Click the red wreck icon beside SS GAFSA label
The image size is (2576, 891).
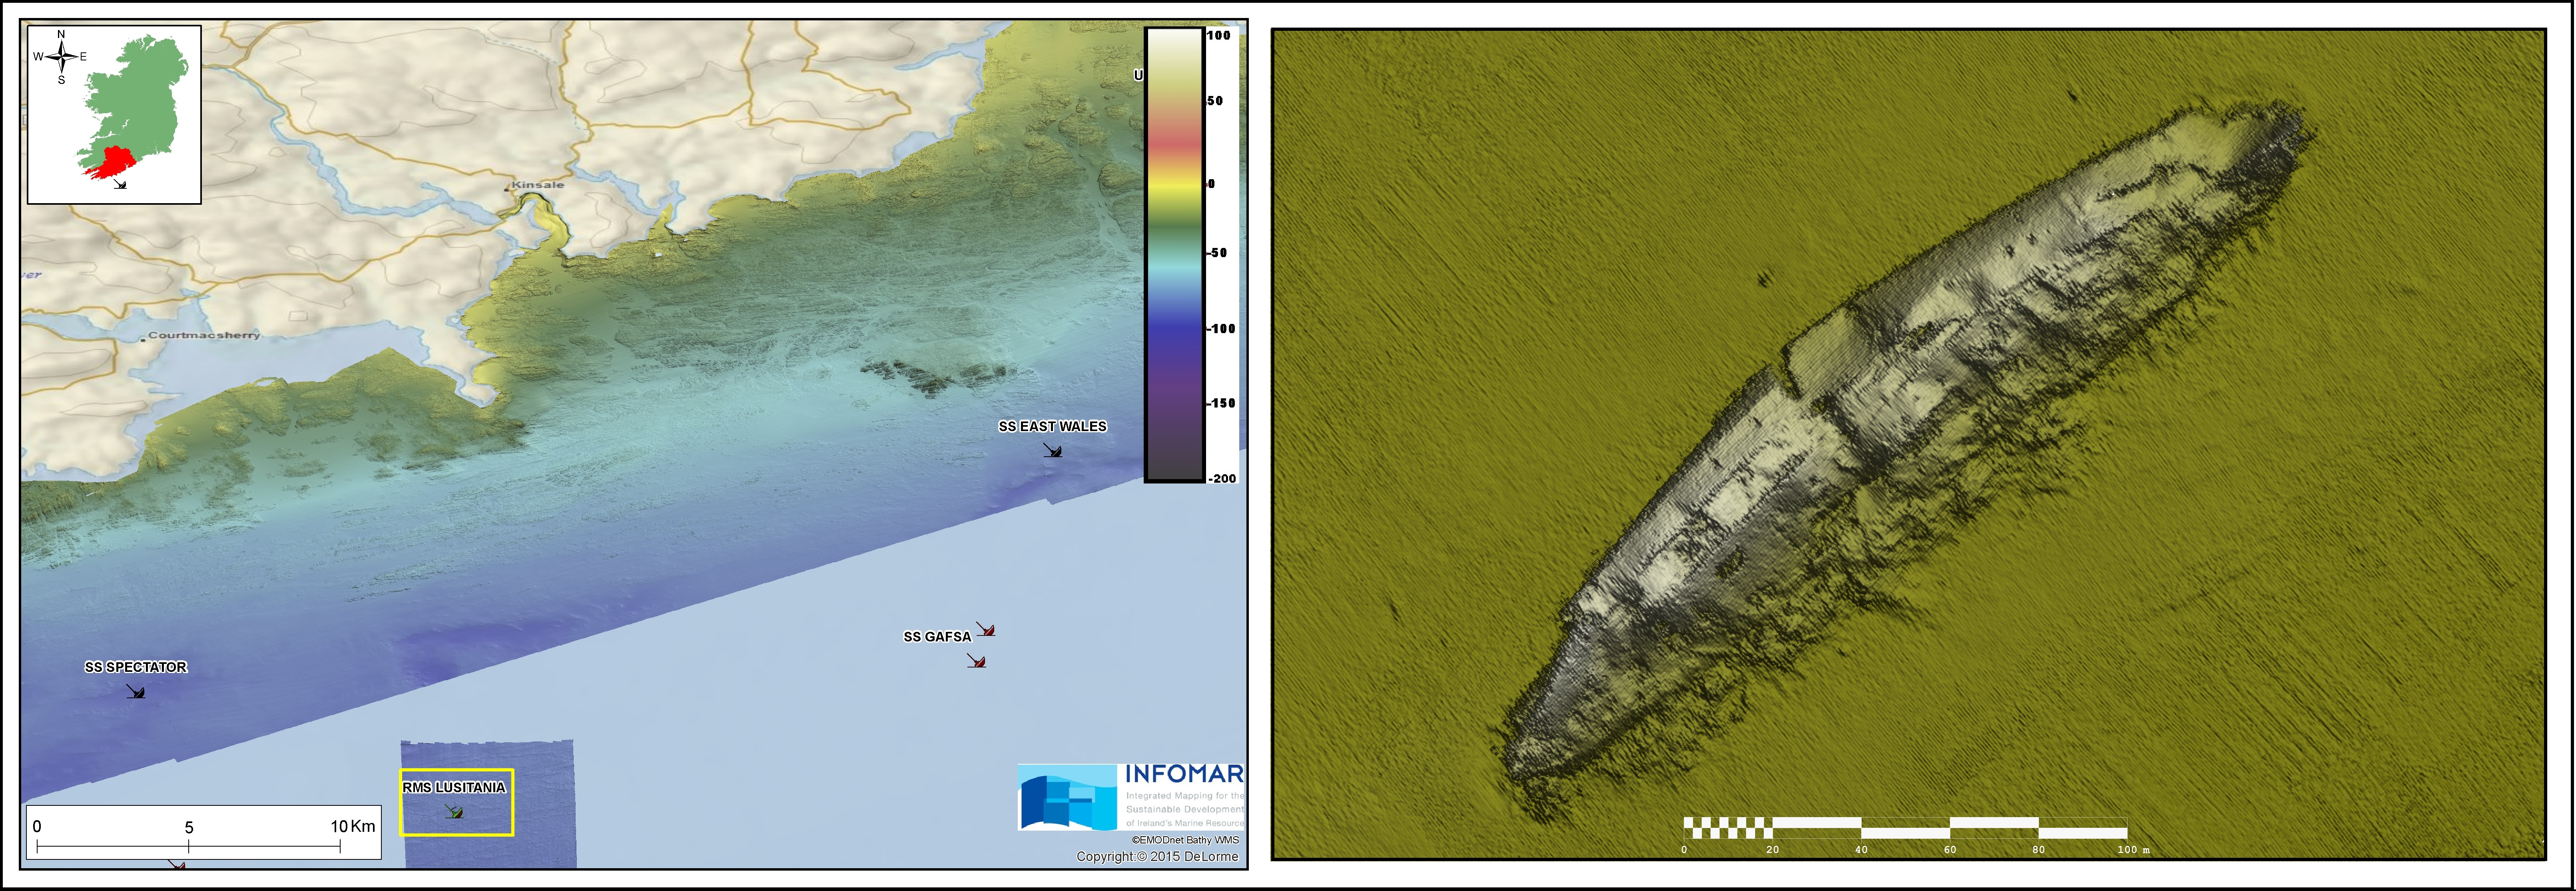click(x=986, y=630)
